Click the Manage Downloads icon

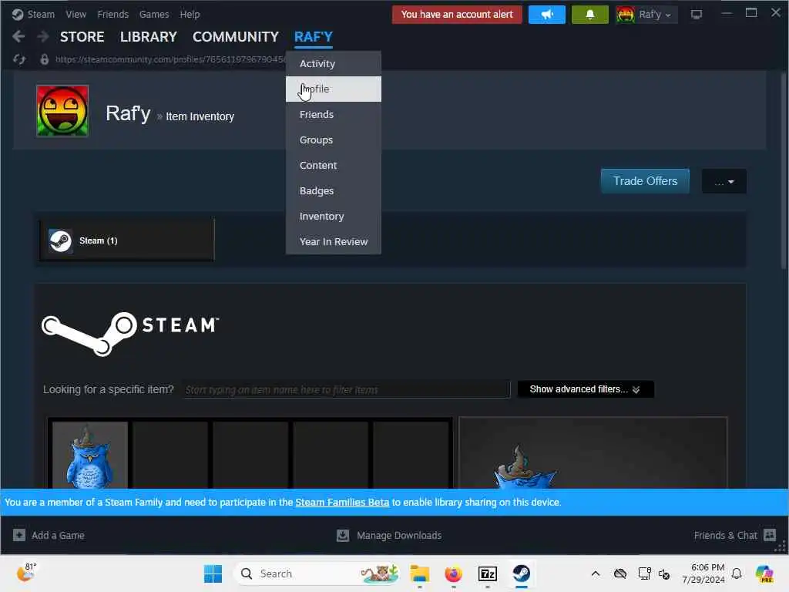[x=343, y=535]
